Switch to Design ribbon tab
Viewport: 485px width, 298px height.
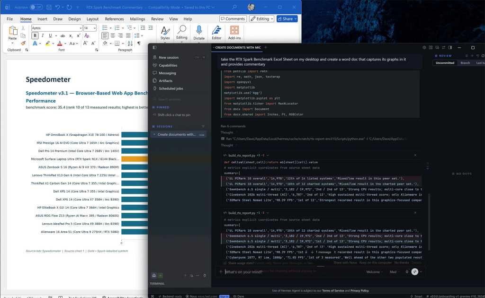tap(74, 19)
